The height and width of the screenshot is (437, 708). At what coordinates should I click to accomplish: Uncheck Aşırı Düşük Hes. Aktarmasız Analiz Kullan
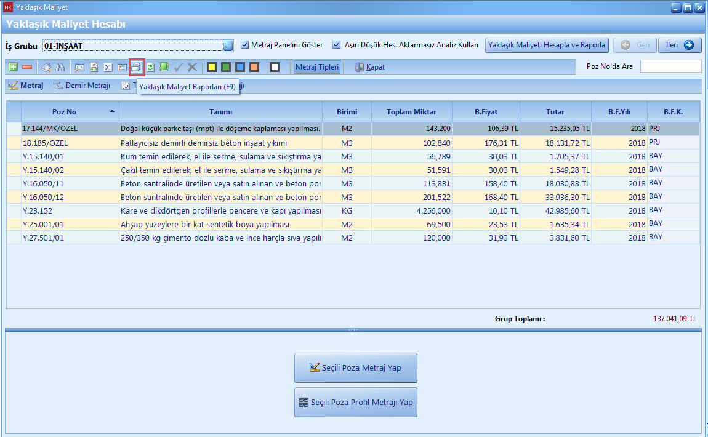pos(337,45)
